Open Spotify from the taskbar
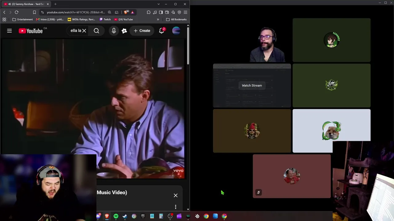 (116, 216)
